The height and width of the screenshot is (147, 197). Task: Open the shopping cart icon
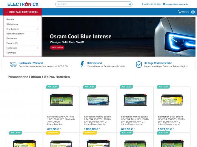click(180, 12)
